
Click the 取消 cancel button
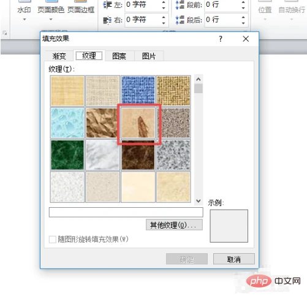click(234, 259)
